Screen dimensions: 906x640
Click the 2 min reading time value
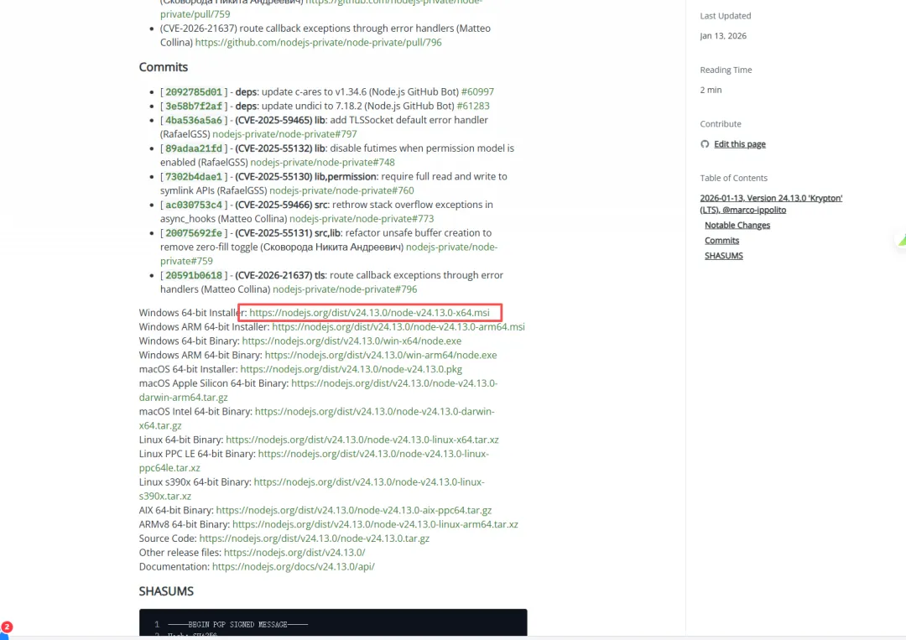711,90
